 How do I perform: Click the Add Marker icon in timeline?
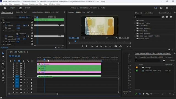[x=24, y=61]
